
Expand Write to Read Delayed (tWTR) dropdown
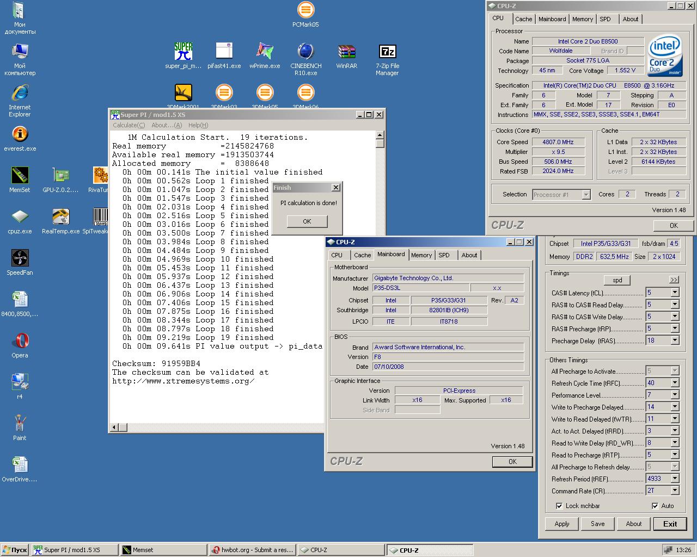(675, 419)
